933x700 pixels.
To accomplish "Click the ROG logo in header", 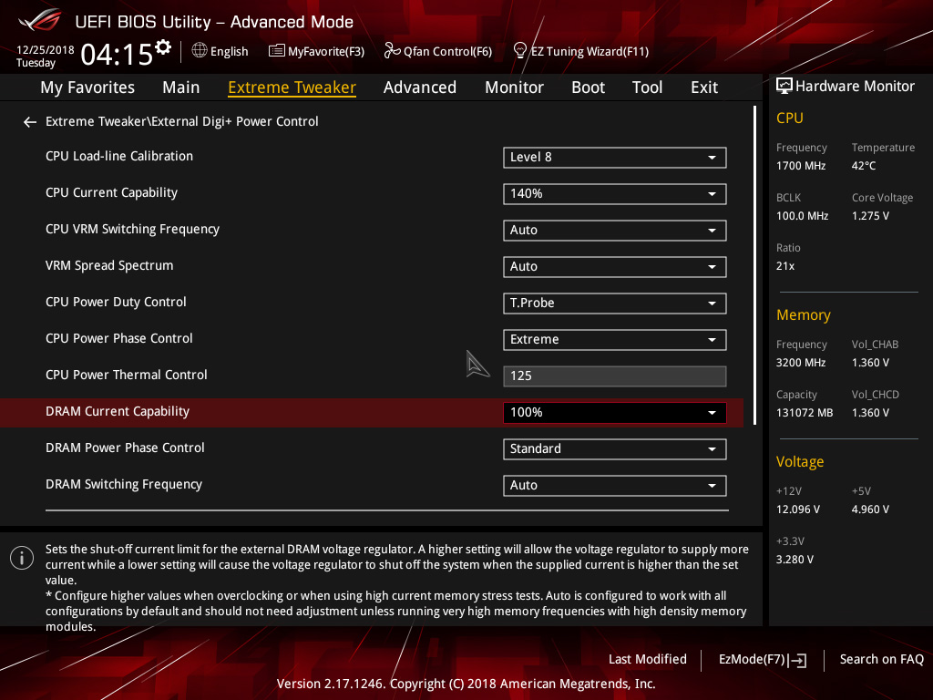I will pyautogui.click(x=40, y=20).
